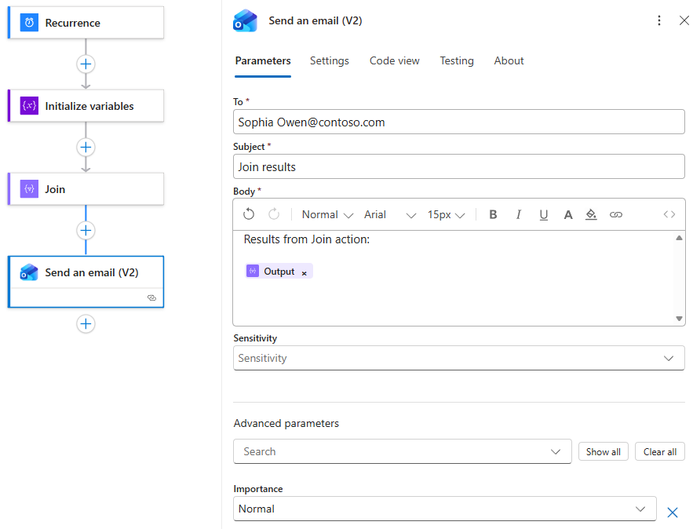693x529 pixels.
Task: Insert action between Join and Send email
Action: (86, 230)
